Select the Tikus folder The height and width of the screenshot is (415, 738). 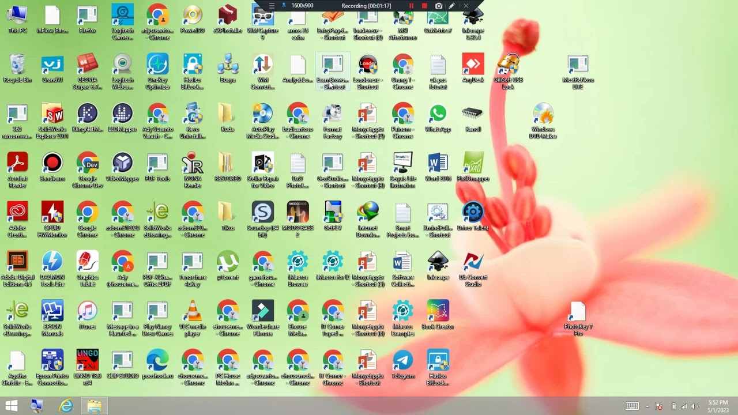coord(228,217)
